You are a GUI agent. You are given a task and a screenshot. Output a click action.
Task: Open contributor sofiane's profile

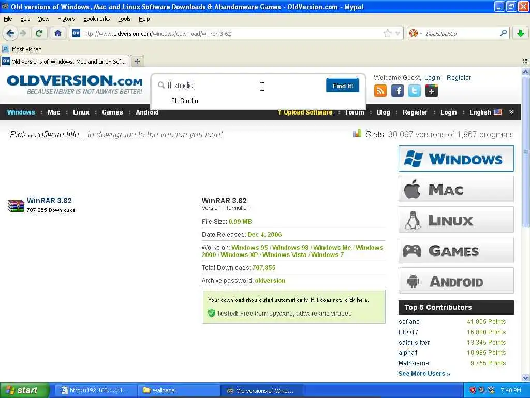(409, 322)
